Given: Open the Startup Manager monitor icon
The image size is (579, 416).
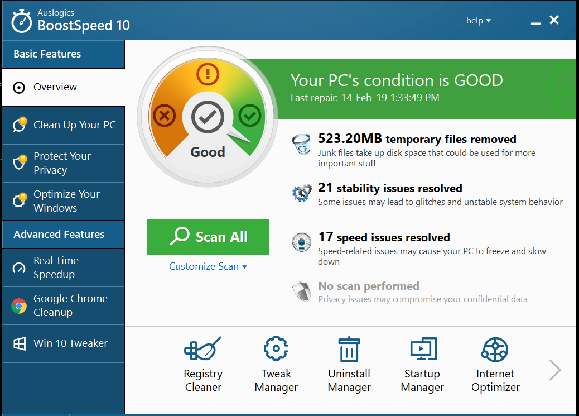Looking at the screenshot, I should pos(423,348).
